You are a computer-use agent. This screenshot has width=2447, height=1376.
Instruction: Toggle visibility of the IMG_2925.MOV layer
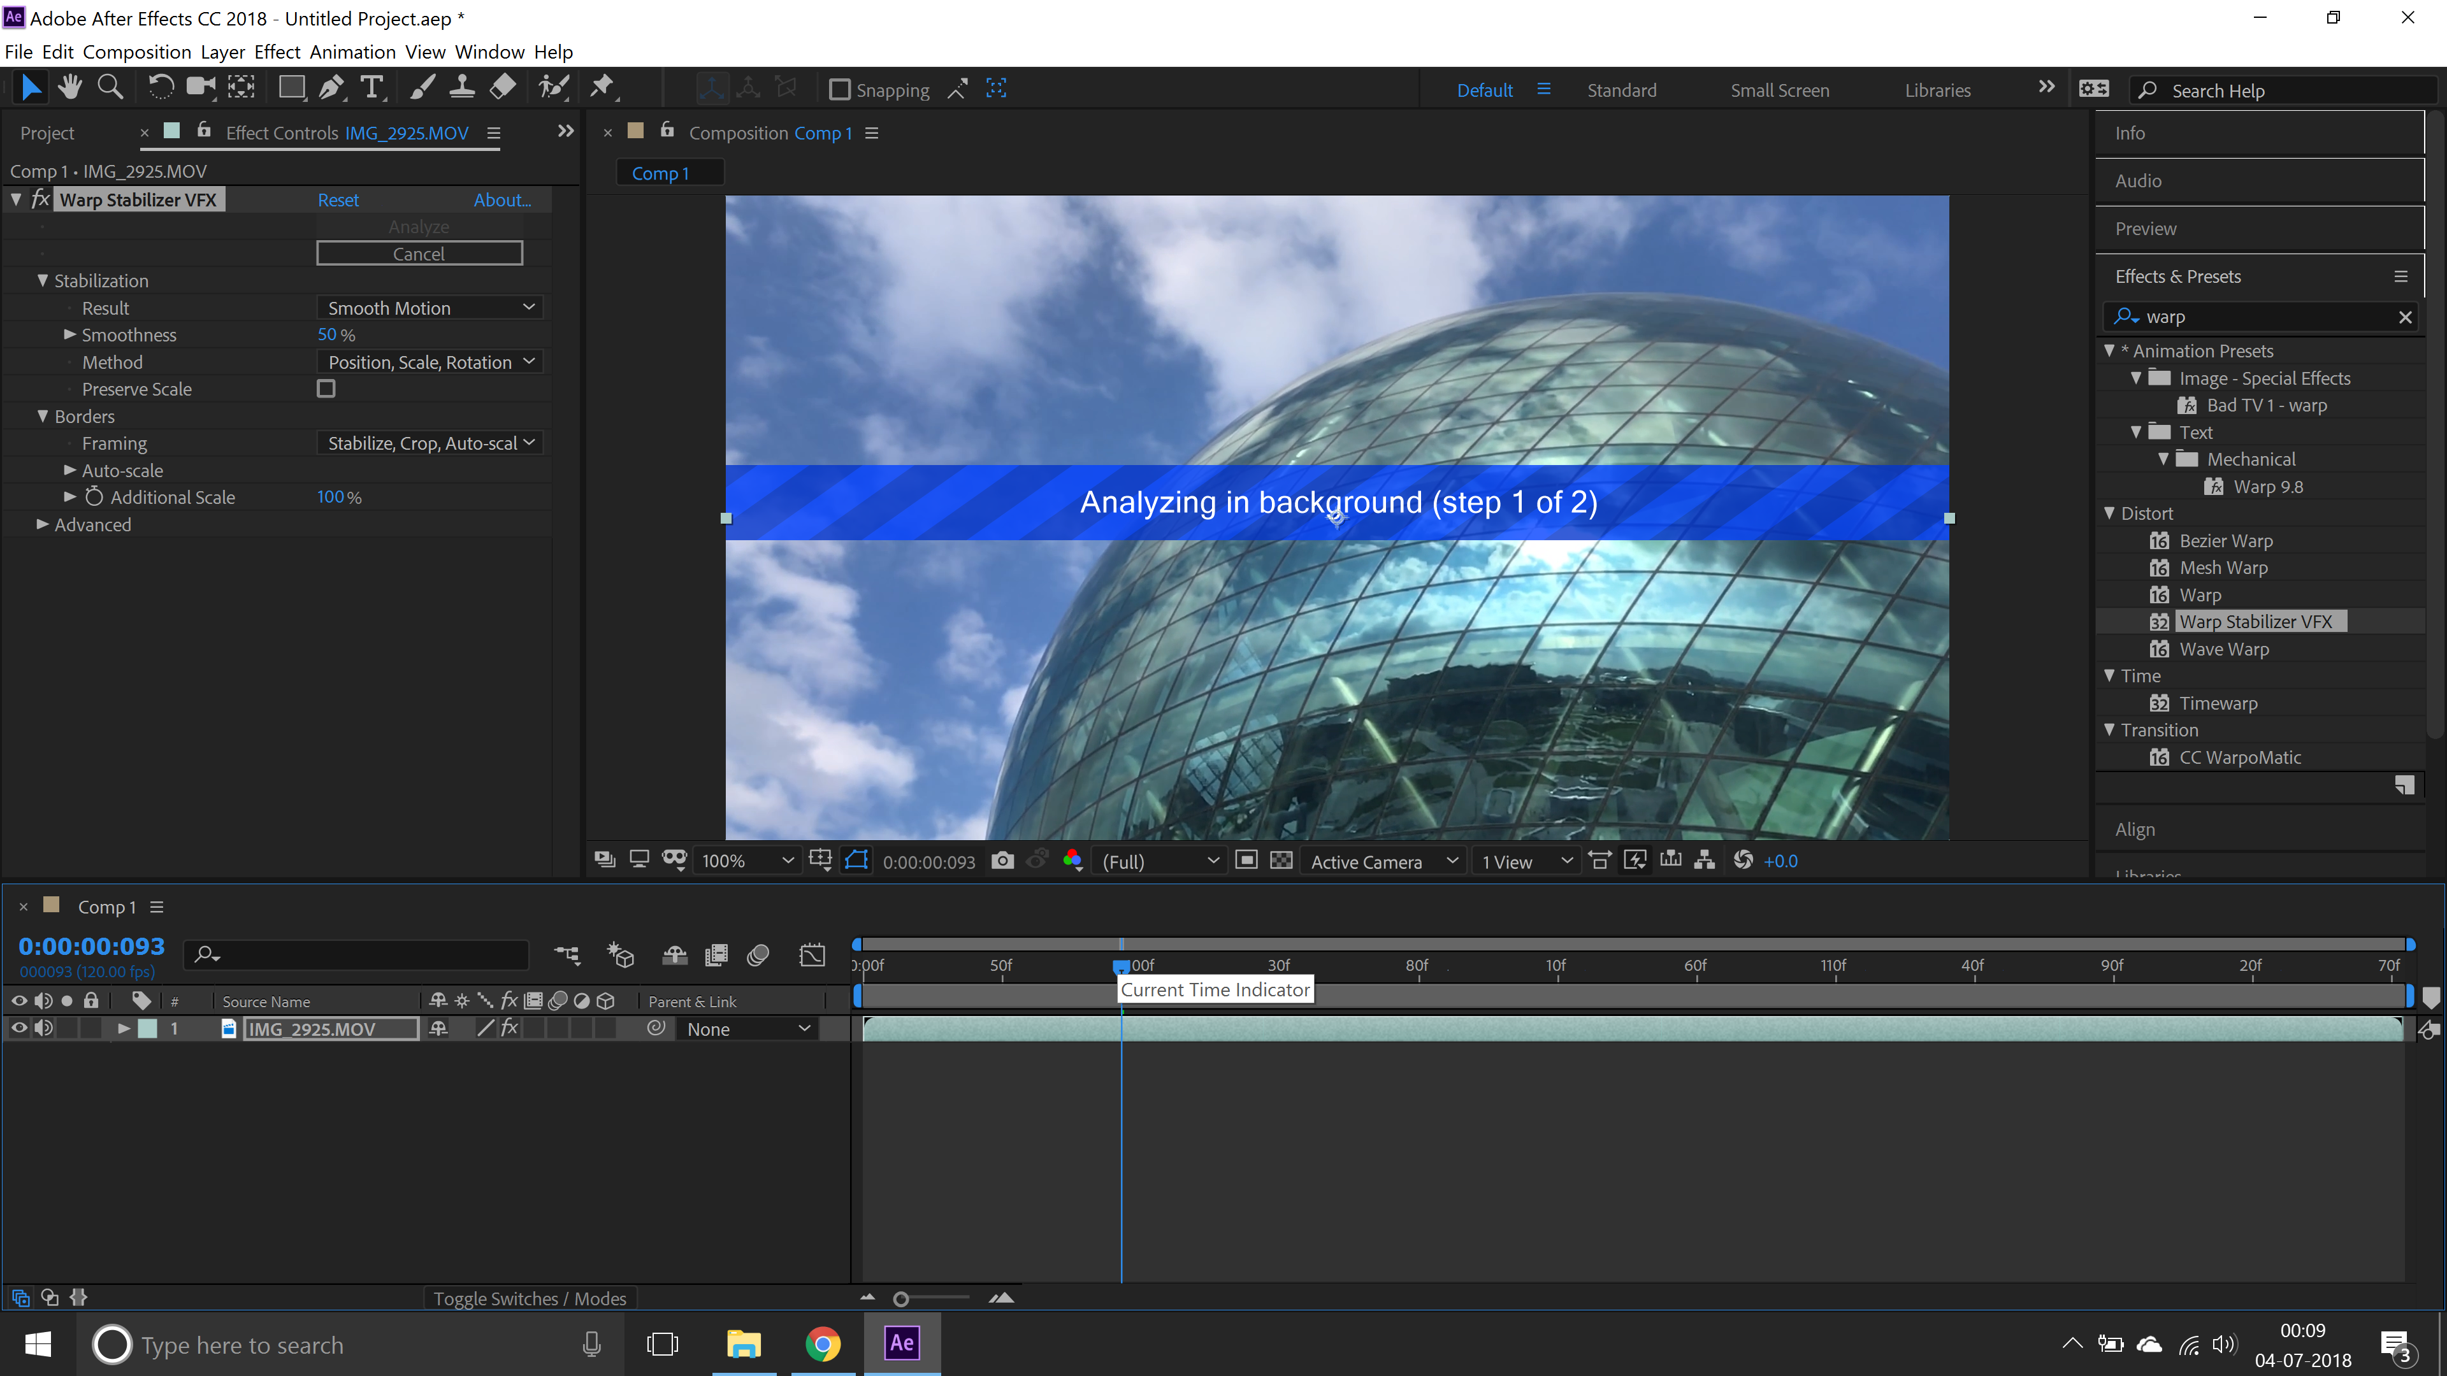(18, 1028)
